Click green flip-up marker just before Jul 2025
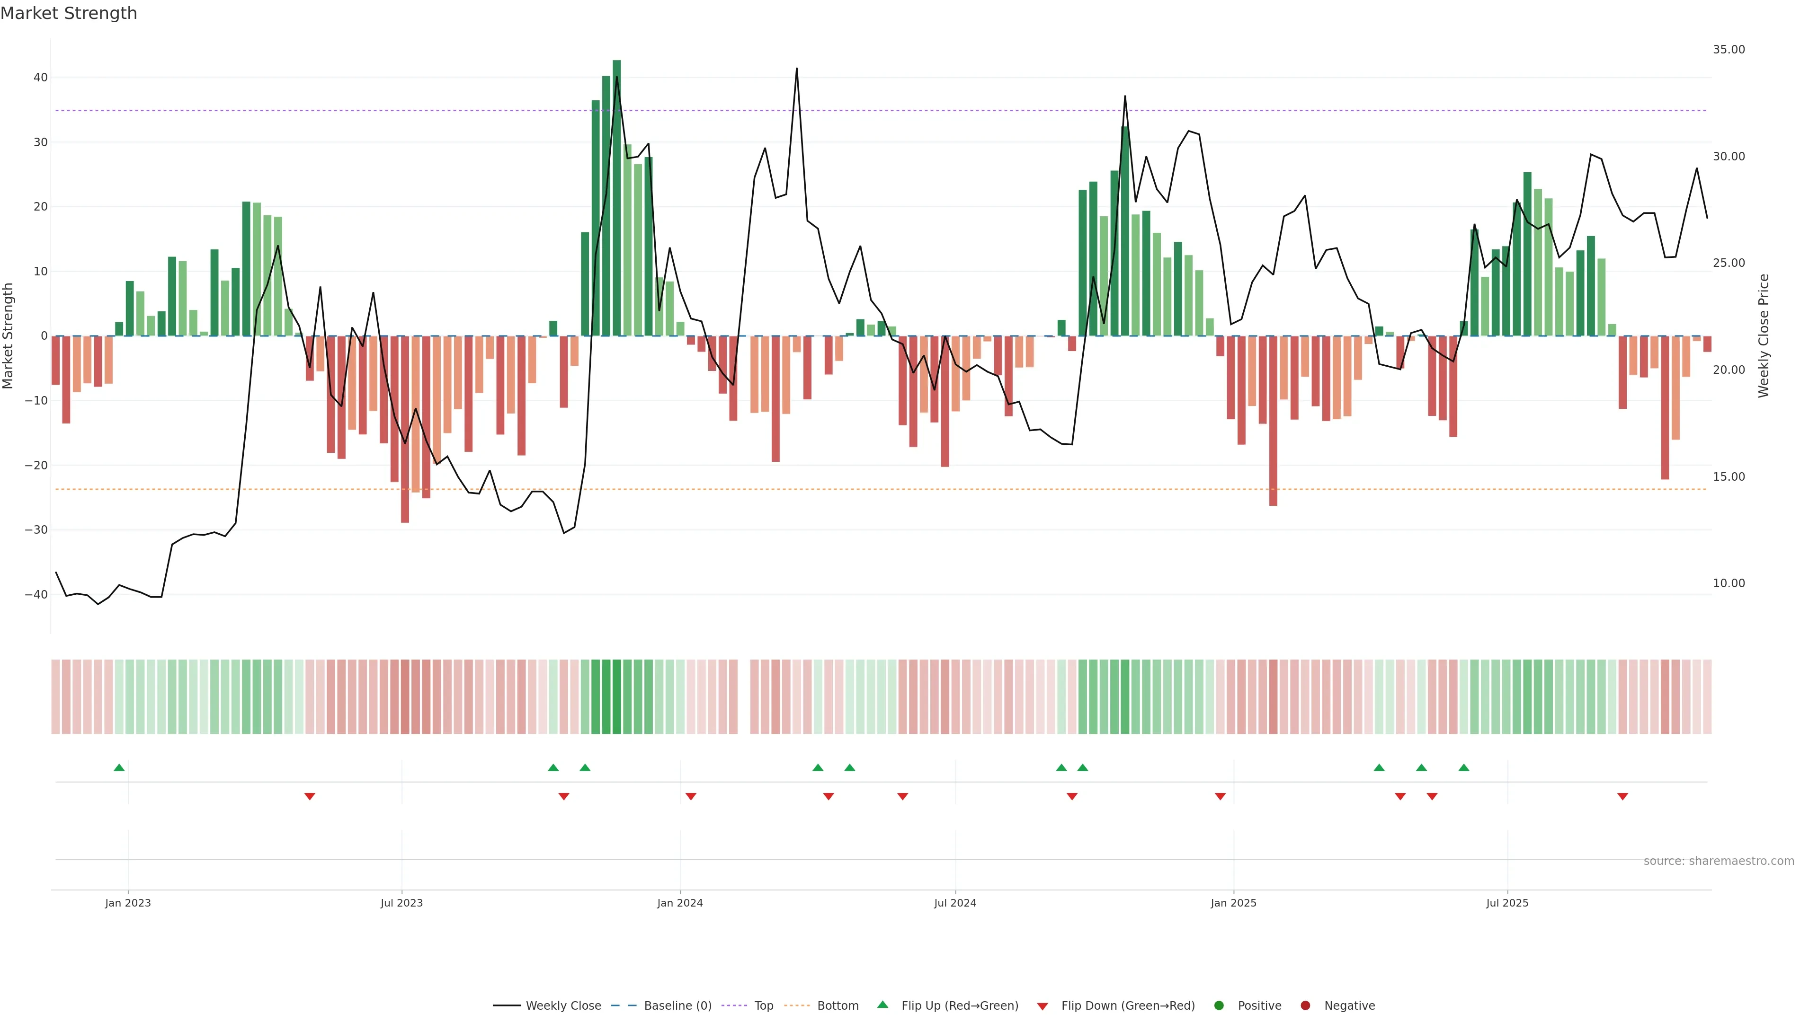 click(1464, 767)
